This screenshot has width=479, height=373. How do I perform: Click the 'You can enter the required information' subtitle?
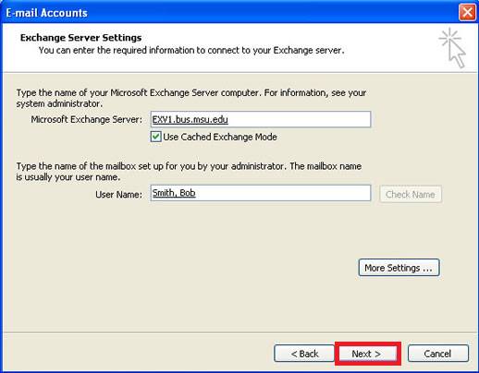[191, 50]
